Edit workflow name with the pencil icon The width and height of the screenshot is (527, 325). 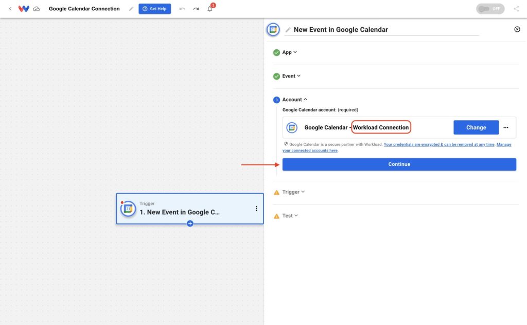[131, 9]
